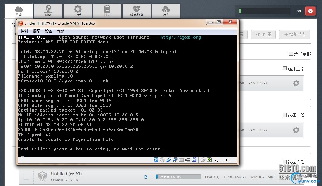Click the "RAM: 857.1 MB" value

(261, 177)
